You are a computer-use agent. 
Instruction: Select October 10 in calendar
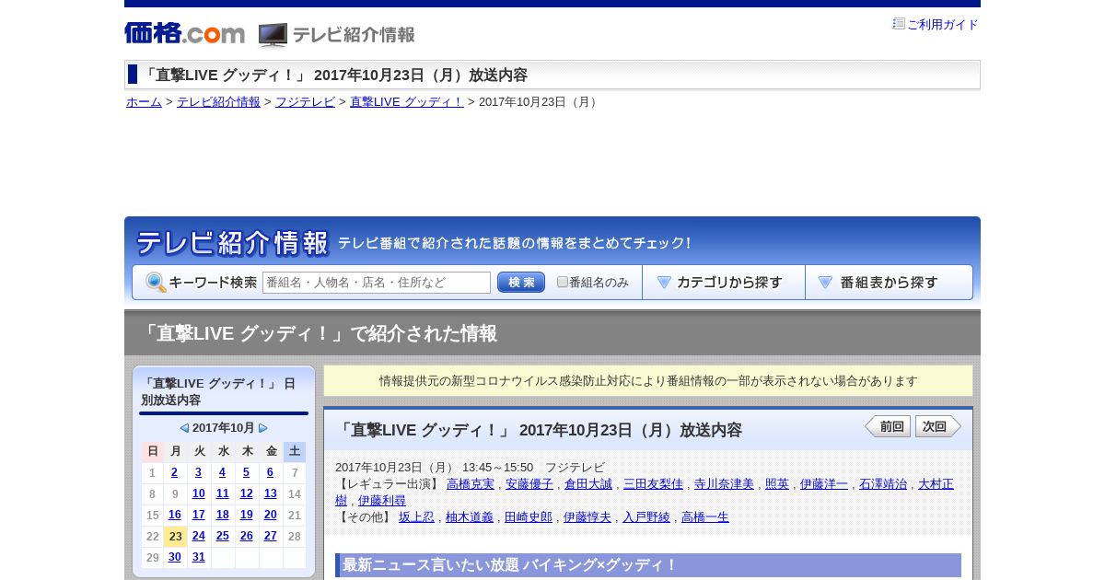(198, 493)
